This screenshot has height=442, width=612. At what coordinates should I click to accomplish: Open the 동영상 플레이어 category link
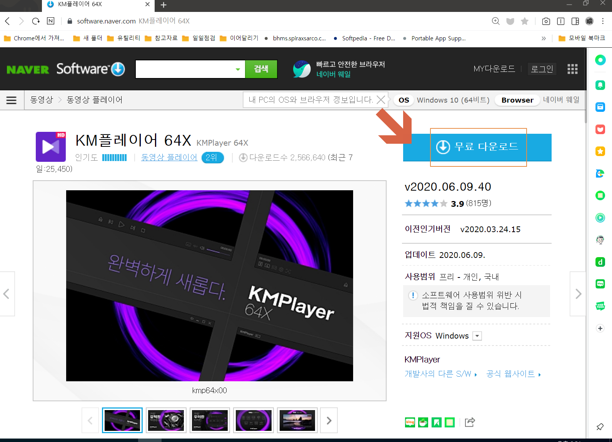tap(169, 157)
